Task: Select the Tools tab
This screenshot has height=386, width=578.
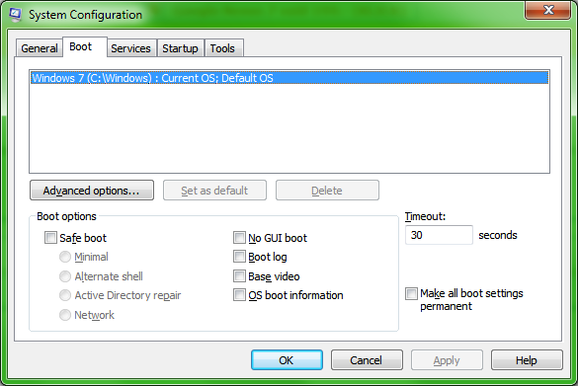Action: 222,48
